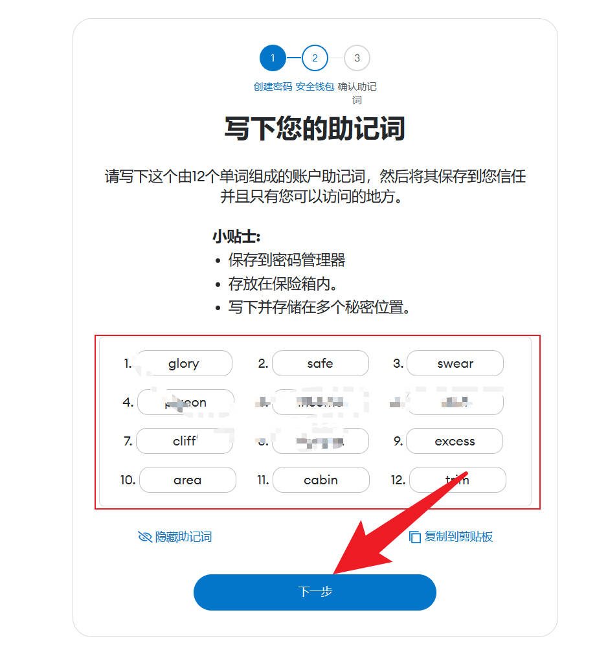Viewport: 608px width, 652px height.
Task: Select step 2 circle 安全钱包
Action: coord(315,58)
